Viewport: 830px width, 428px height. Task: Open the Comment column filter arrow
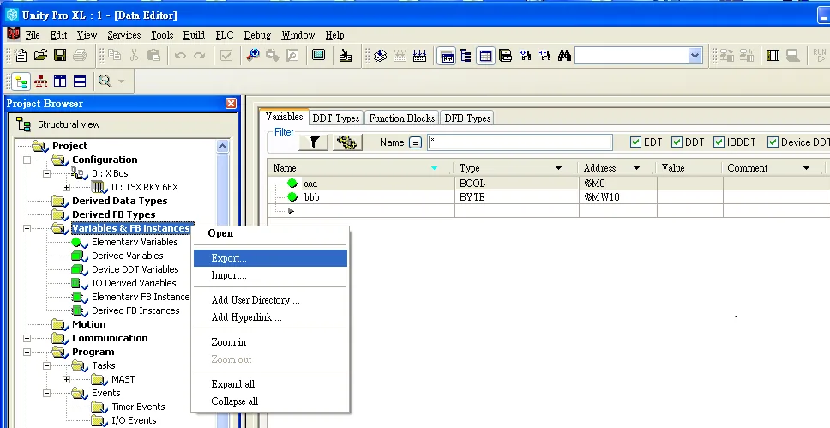tap(806, 168)
